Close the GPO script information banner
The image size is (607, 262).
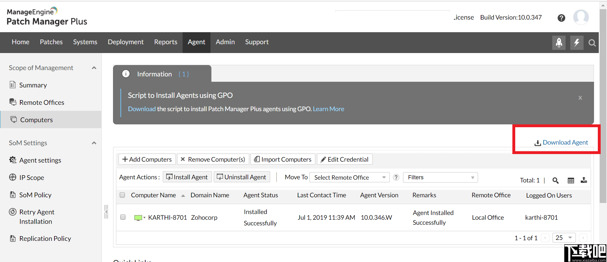click(580, 98)
